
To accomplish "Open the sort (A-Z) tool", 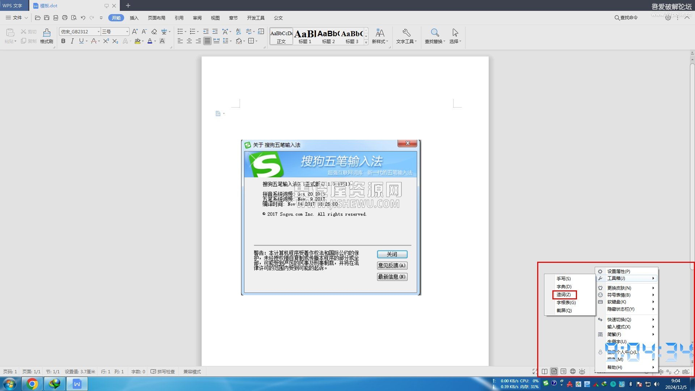I will pyautogui.click(x=238, y=31).
